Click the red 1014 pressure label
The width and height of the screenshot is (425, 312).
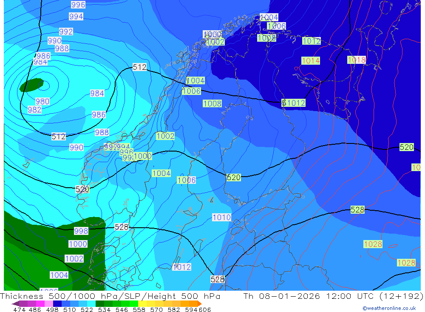click(x=311, y=60)
